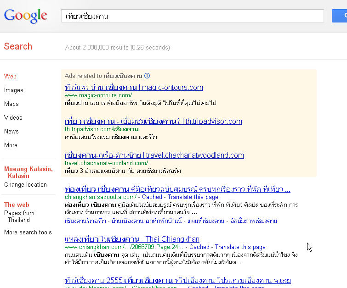
Task: Open เชียงคานริเวอร์วิว sitelink
Action: (85, 221)
